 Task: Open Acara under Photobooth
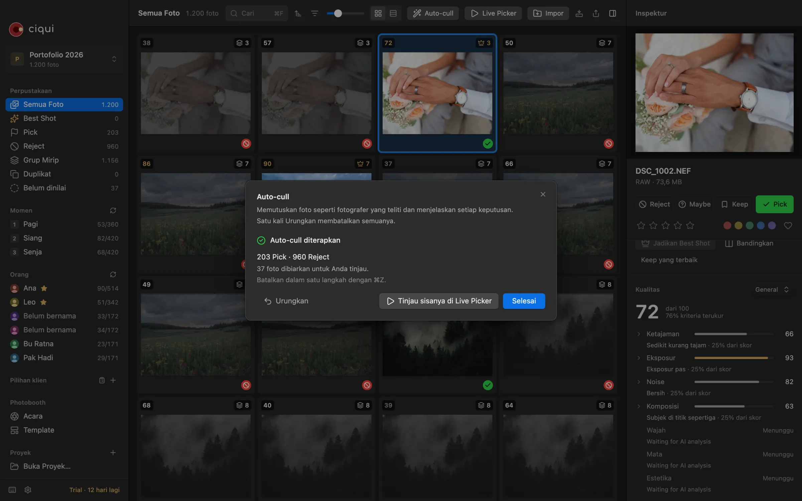64,416
